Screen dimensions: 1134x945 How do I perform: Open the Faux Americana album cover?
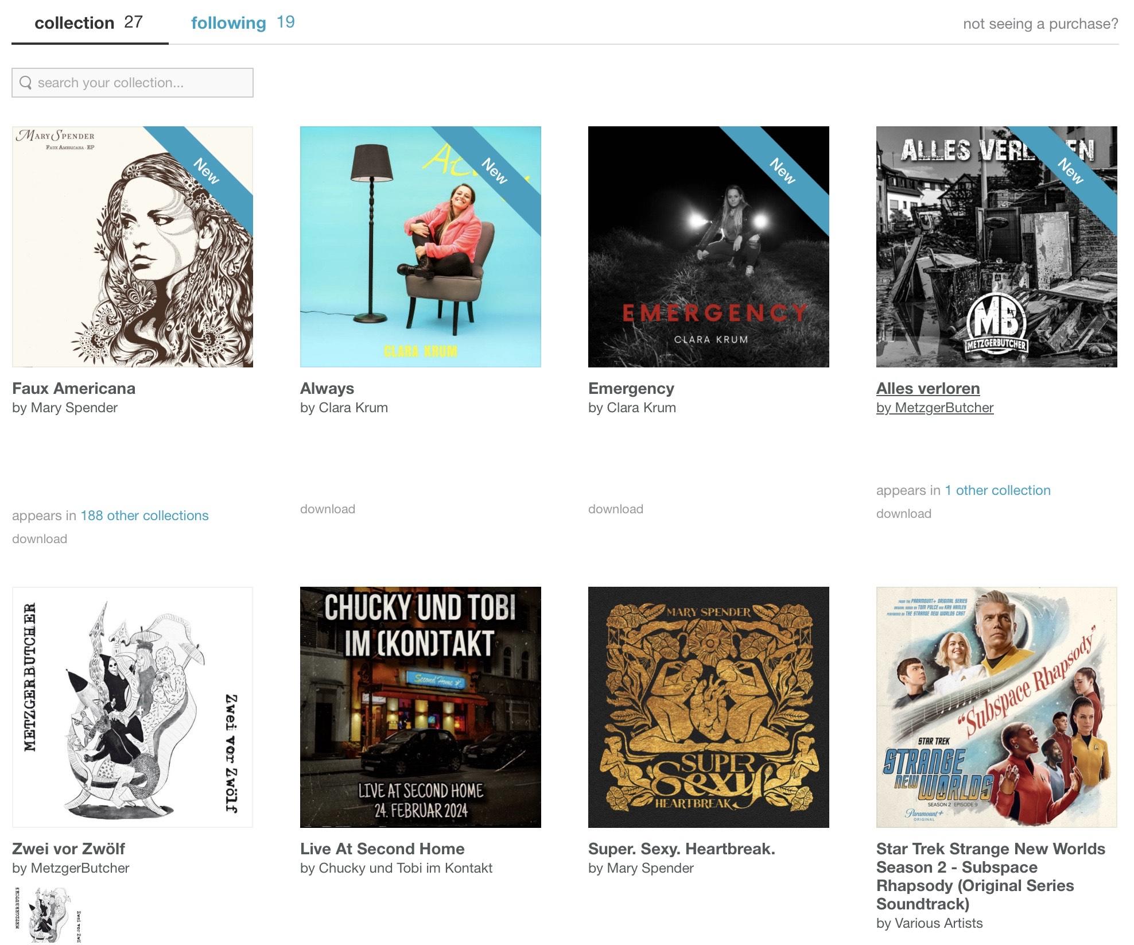click(133, 247)
